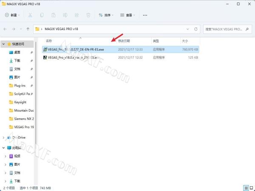The width and height of the screenshot is (255, 191).
Task: Collapse the 快速访问 (Quick access) tree
Action: [x=3, y=44]
